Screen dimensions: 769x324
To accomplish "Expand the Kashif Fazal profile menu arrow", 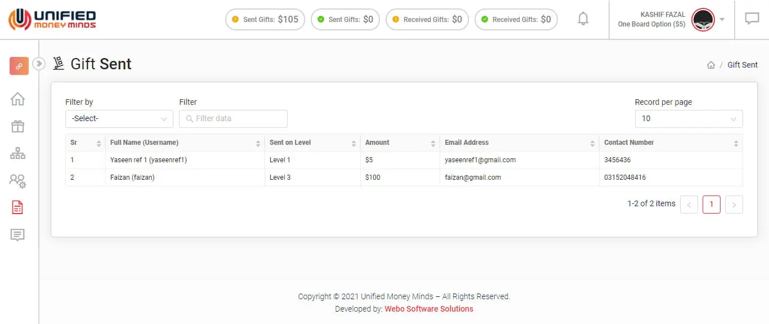I will coord(722,20).
